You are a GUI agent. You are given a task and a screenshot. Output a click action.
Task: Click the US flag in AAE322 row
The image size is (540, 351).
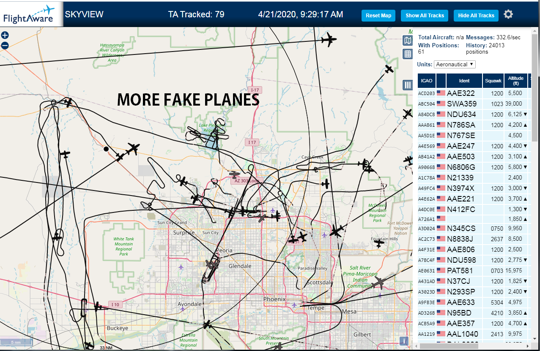point(441,93)
